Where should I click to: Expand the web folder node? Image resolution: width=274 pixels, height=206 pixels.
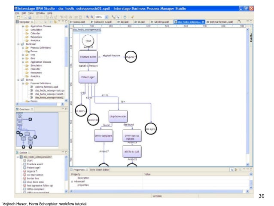[23, 55]
